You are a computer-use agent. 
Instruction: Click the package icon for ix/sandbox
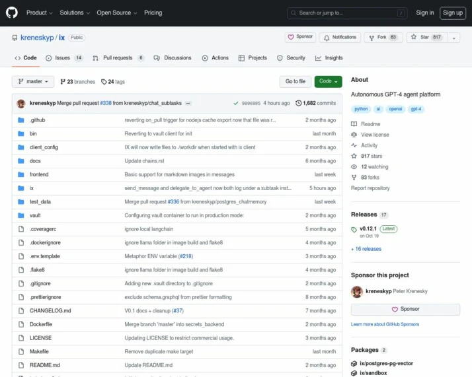354,373
